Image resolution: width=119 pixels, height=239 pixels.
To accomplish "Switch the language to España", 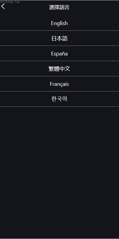I will [60, 54].
